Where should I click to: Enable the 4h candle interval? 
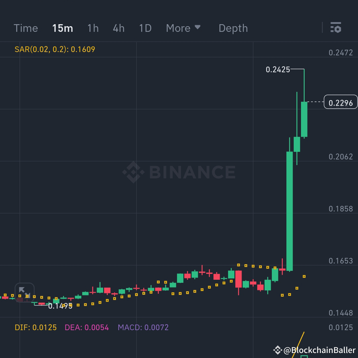click(118, 28)
